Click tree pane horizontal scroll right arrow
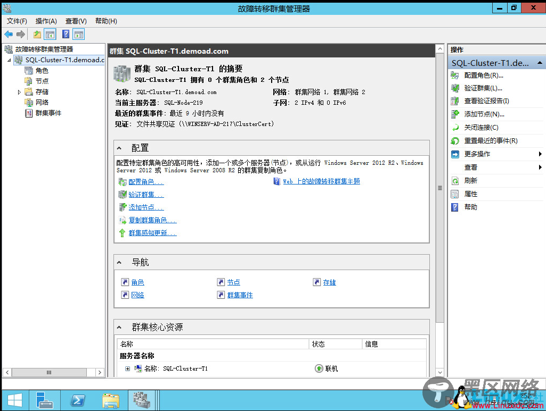Screen dimensions: 546x411 [x=100, y=372]
